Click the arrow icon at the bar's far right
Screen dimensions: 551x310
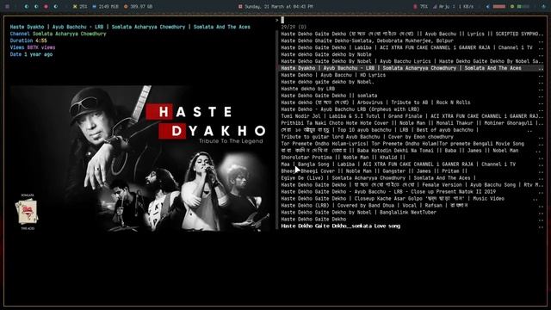click(543, 6)
